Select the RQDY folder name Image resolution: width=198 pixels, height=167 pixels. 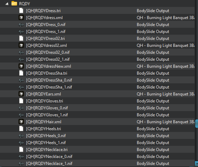24,4
